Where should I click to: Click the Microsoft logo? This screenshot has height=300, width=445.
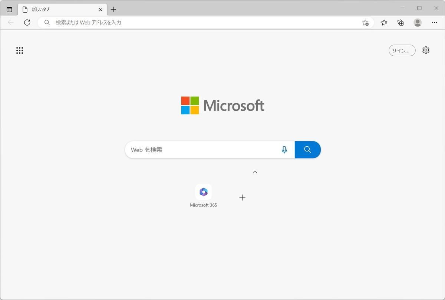pyautogui.click(x=222, y=105)
